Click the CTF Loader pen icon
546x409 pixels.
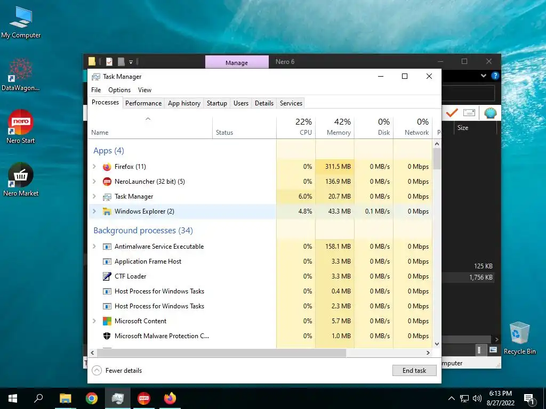(107, 276)
